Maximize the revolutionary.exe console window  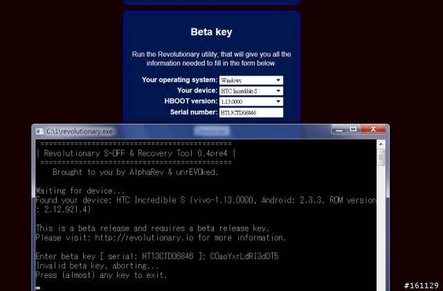coord(354,129)
